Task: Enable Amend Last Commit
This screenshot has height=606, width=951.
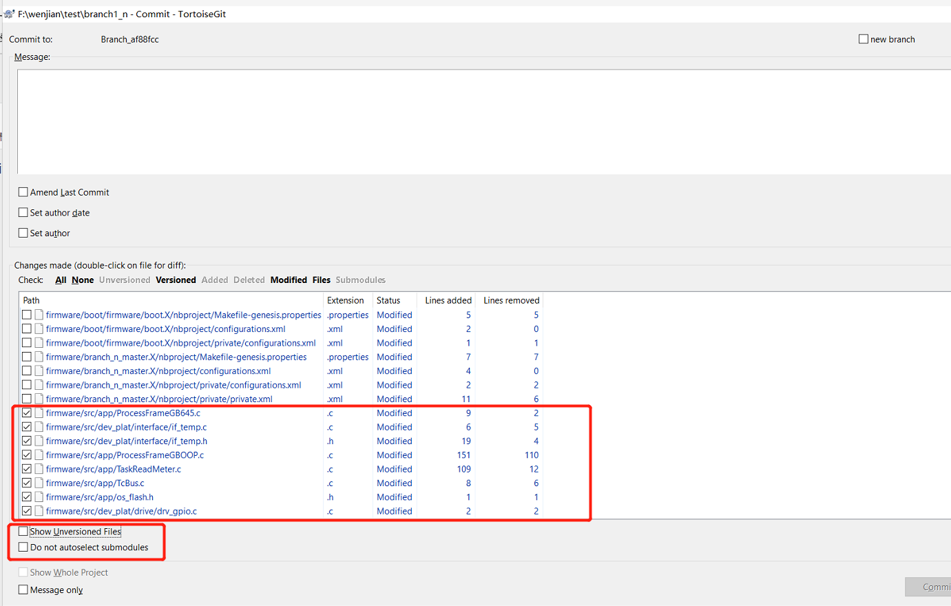Action: (x=23, y=192)
